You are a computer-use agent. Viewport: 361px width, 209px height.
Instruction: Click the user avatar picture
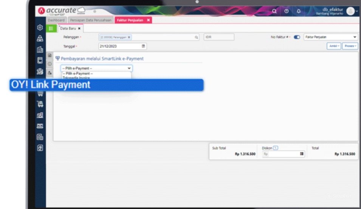[x=350, y=11]
